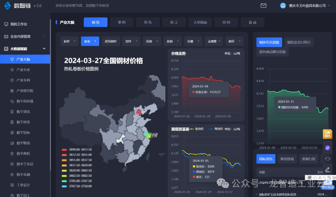
Task: Switch to the 期货快报 tab
Action: (x=287, y=159)
